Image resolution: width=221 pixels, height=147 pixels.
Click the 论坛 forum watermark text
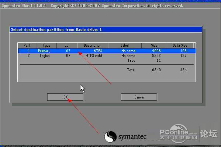click(x=209, y=133)
